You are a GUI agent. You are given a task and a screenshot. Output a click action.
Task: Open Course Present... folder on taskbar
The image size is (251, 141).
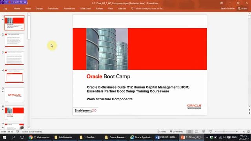click(x=116, y=137)
